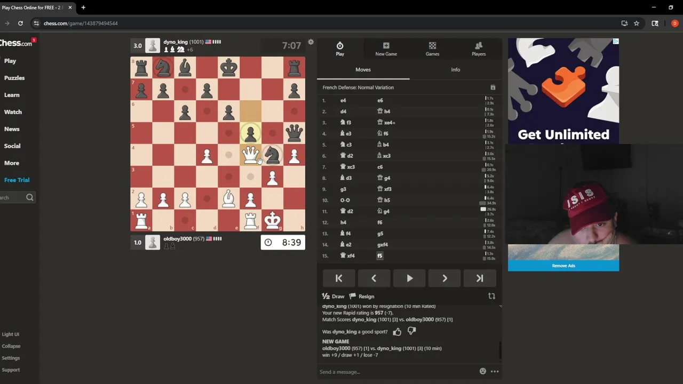Open the Social sidebar menu
The width and height of the screenshot is (683, 384).
pos(12,146)
